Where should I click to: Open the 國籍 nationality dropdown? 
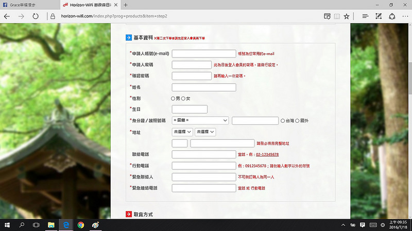200,121
